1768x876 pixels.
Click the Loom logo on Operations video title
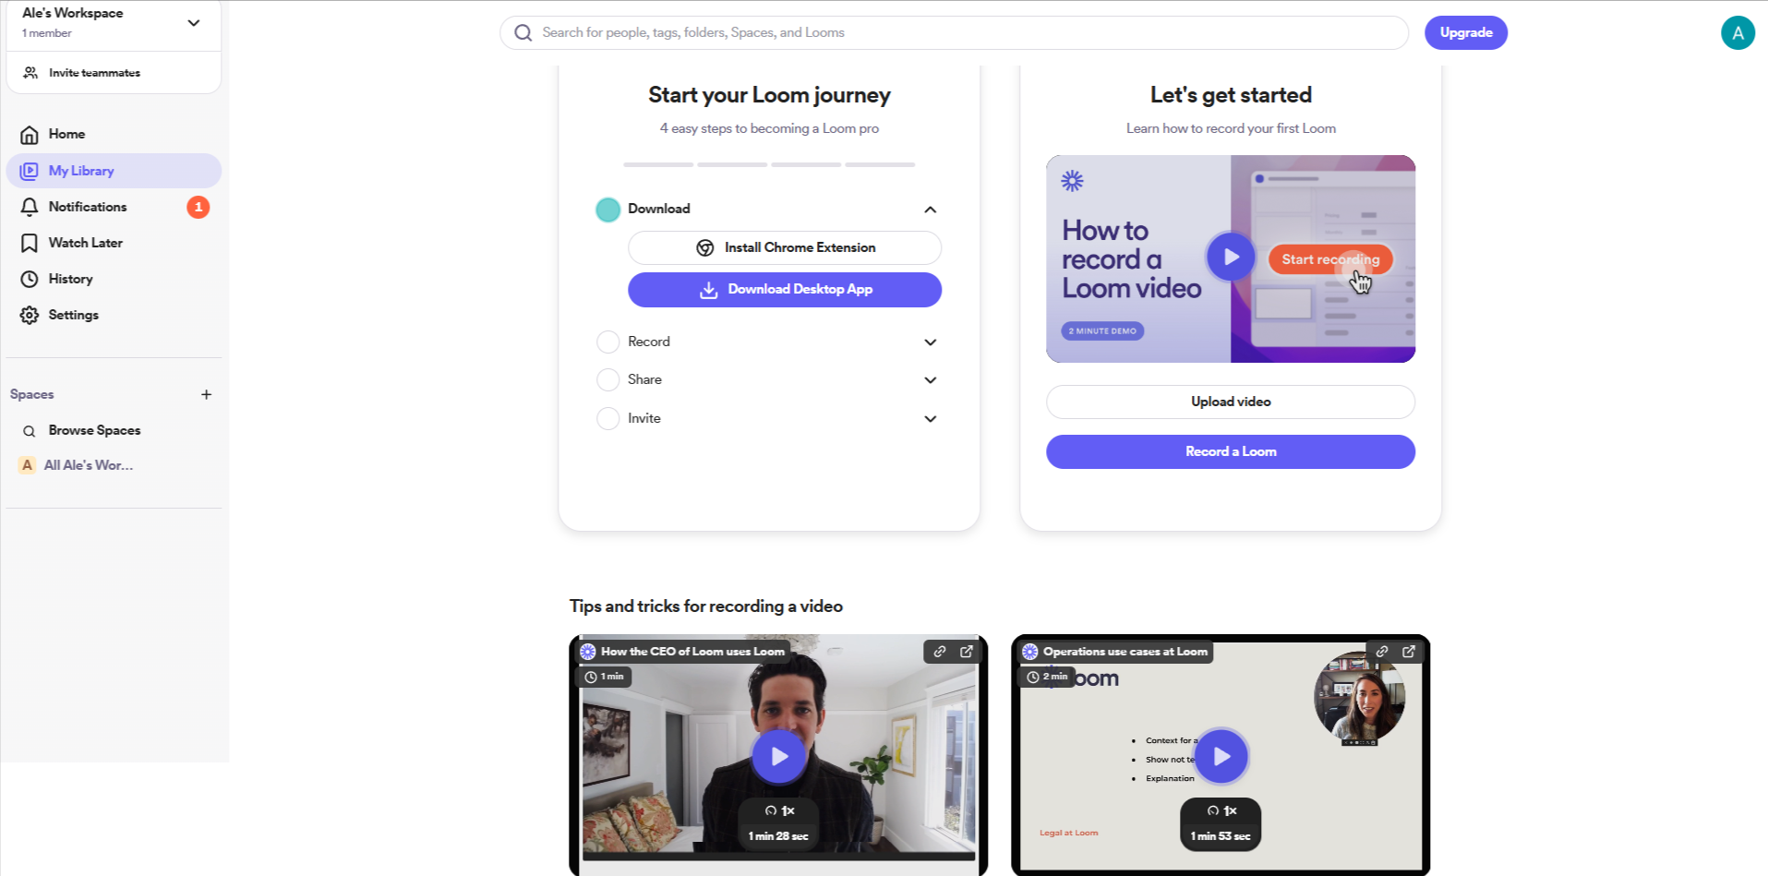coord(1030,652)
